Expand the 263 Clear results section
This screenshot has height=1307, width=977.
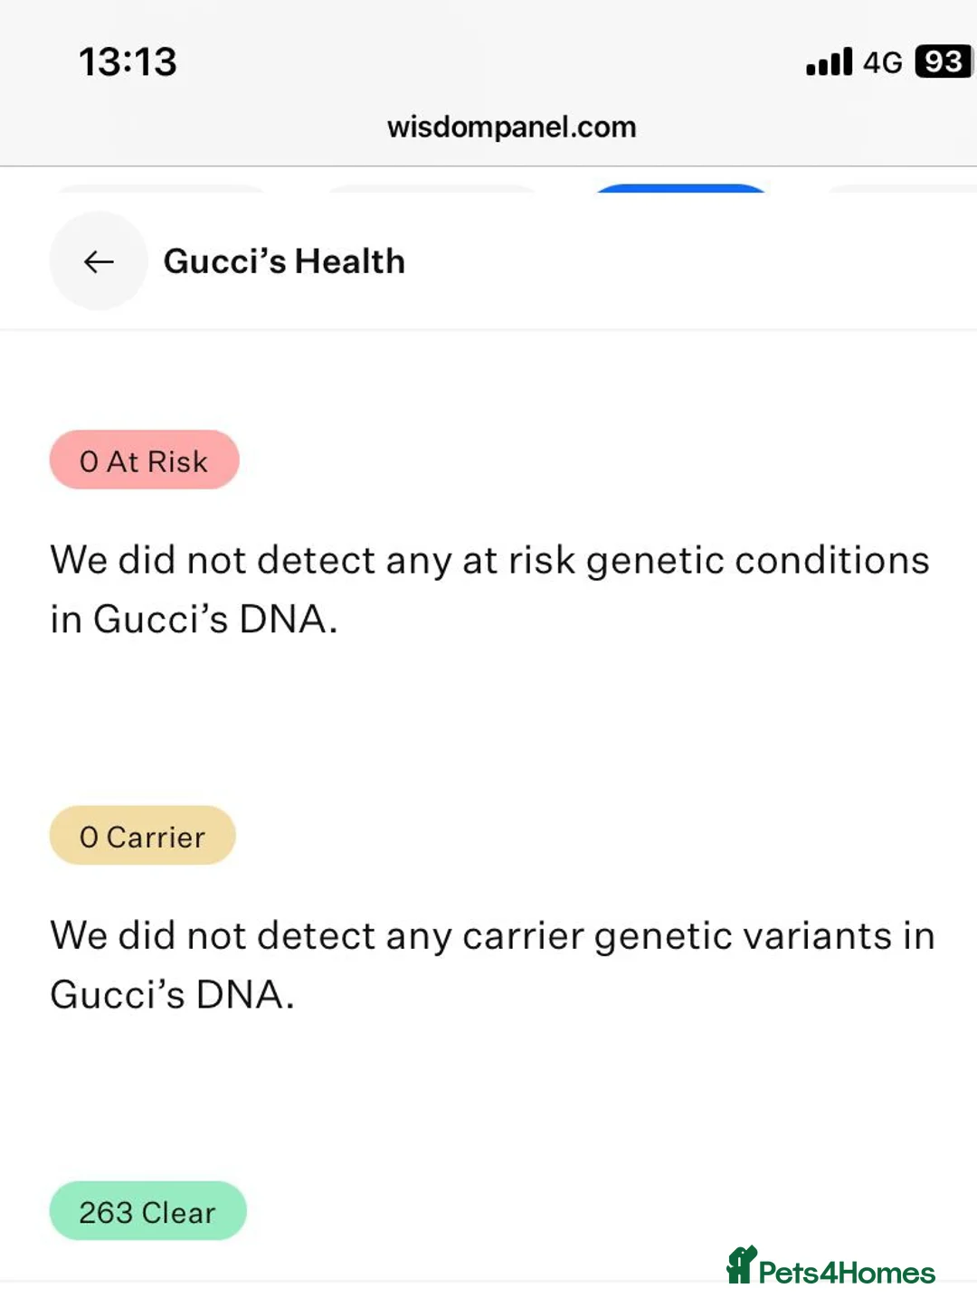tap(147, 1211)
